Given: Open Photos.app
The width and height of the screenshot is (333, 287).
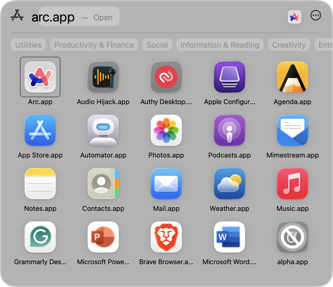Looking at the screenshot, I should [166, 130].
